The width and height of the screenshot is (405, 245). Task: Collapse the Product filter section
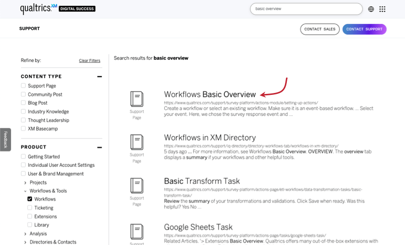(100, 147)
